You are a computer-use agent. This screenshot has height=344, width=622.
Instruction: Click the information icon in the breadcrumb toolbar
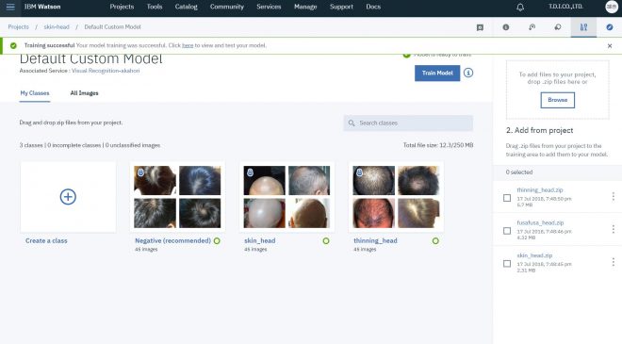point(506,27)
